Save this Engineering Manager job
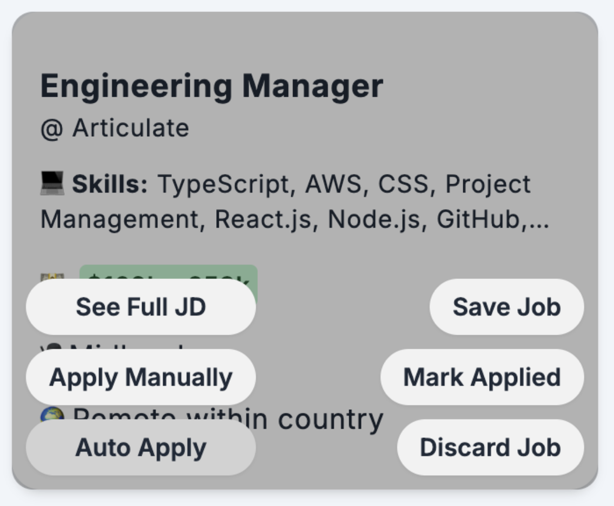Screen dimensions: 614x506 [506, 306]
